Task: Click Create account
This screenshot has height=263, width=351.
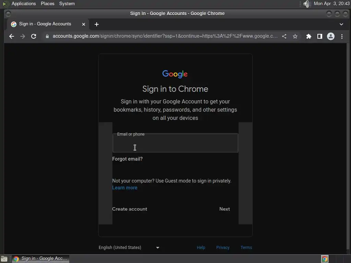Action: pyautogui.click(x=130, y=209)
